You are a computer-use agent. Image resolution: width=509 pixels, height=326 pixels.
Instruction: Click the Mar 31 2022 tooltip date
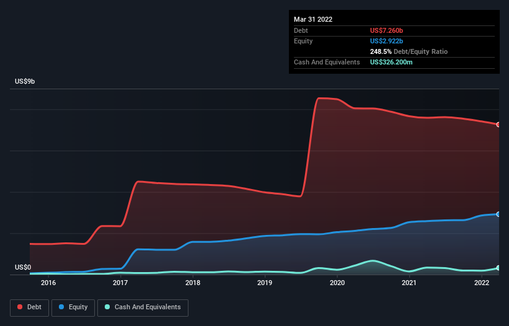pos(313,19)
